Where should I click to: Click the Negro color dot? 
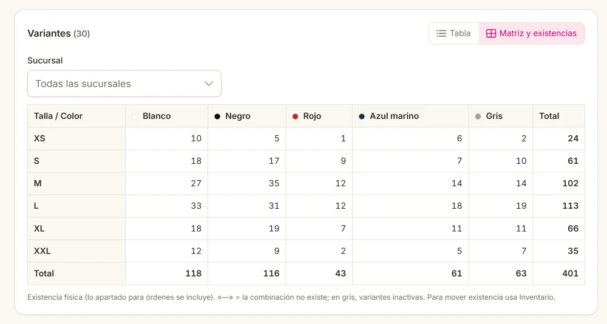click(217, 116)
